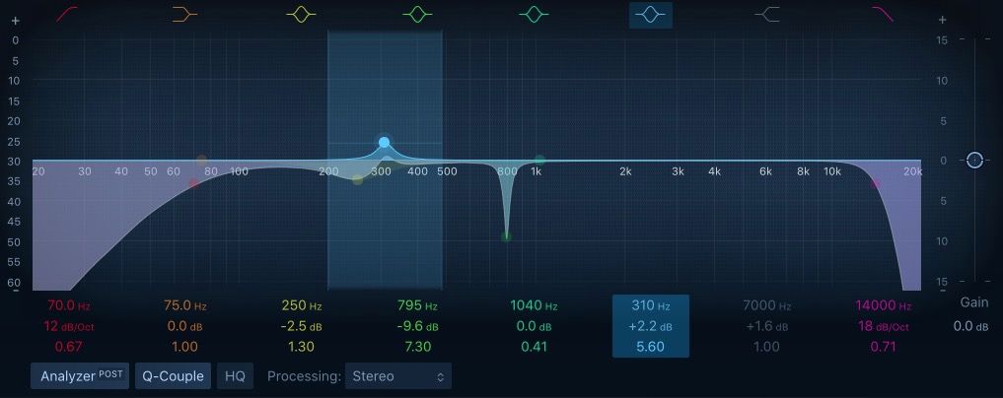This screenshot has height=398, width=1003.
Task: Click the plus sign above gain scale
Action: [942, 20]
